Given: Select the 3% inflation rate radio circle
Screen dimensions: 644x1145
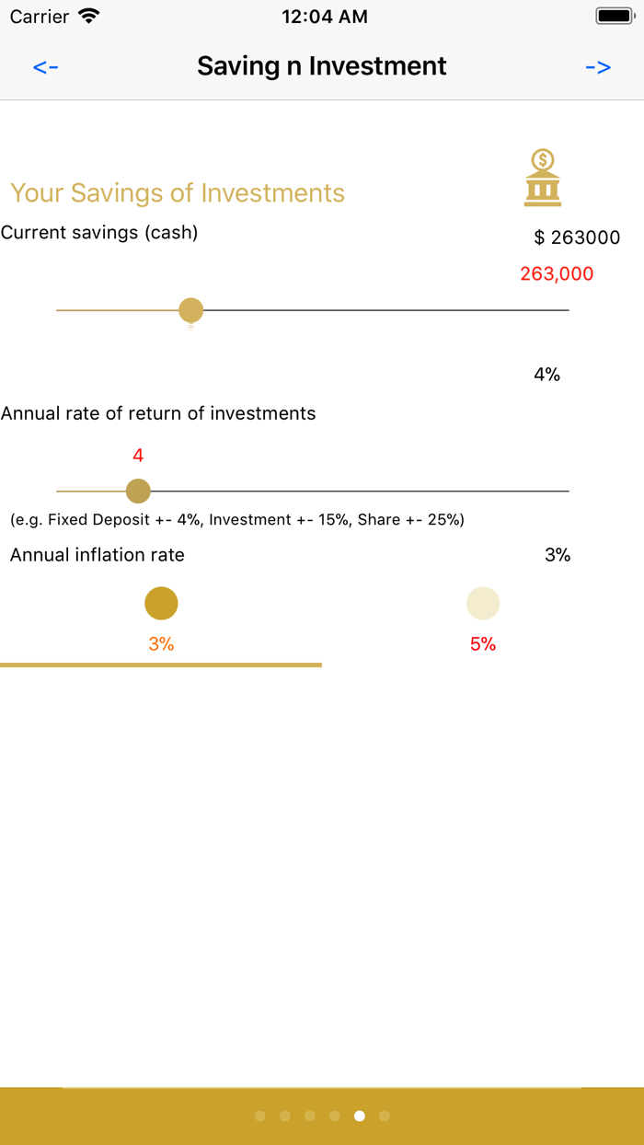Looking at the screenshot, I should pos(161,604).
